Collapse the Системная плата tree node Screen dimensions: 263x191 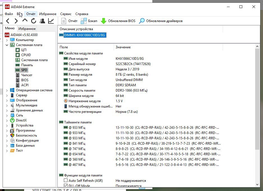(7, 45)
